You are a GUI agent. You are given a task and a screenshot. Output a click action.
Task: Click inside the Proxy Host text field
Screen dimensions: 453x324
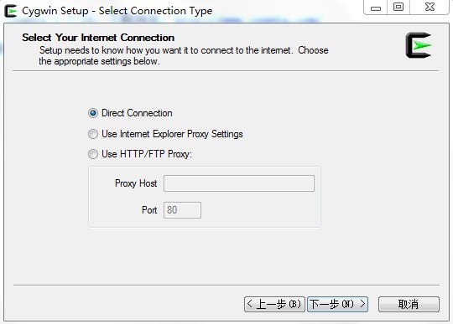pos(239,183)
